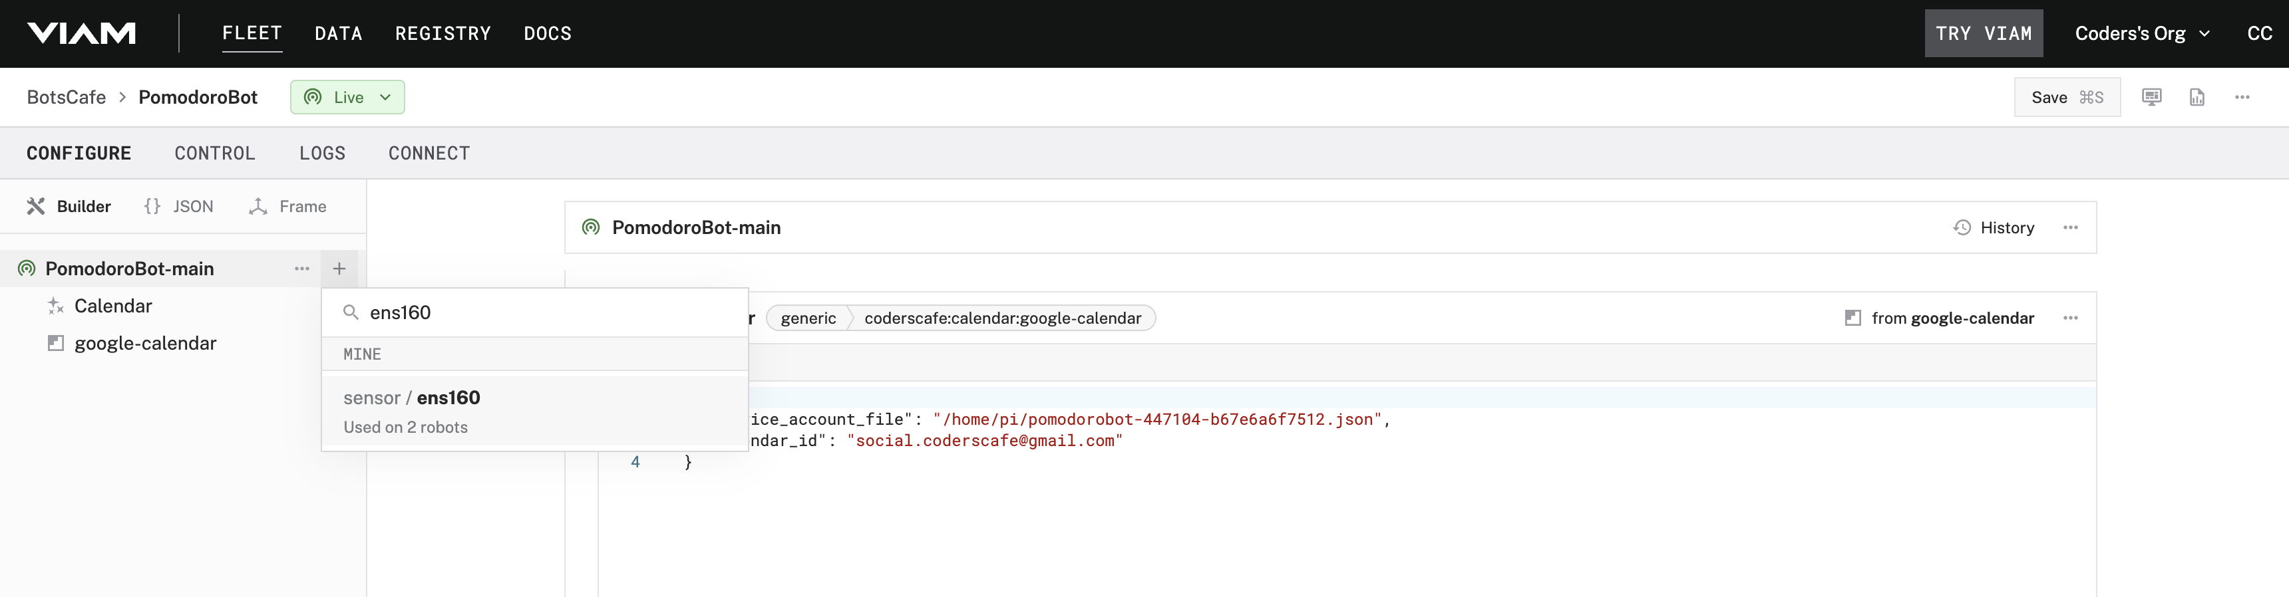Go to the Data section

(339, 34)
